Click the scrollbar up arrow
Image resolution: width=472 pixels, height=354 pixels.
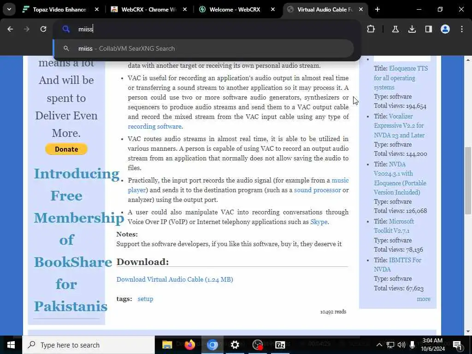468,60
